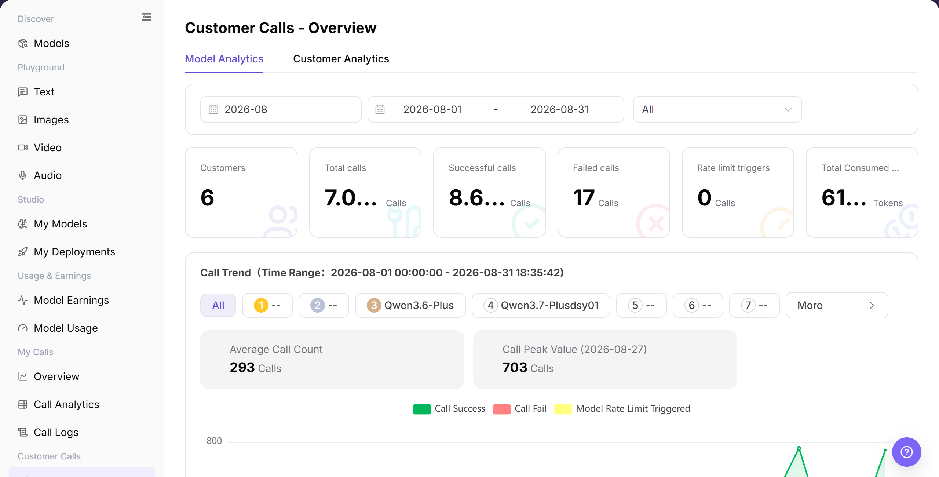Select the Qwen3.7-Plusdsy01 filter chip
The width and height of the screenshot is (939, 477).
point(541,305)
